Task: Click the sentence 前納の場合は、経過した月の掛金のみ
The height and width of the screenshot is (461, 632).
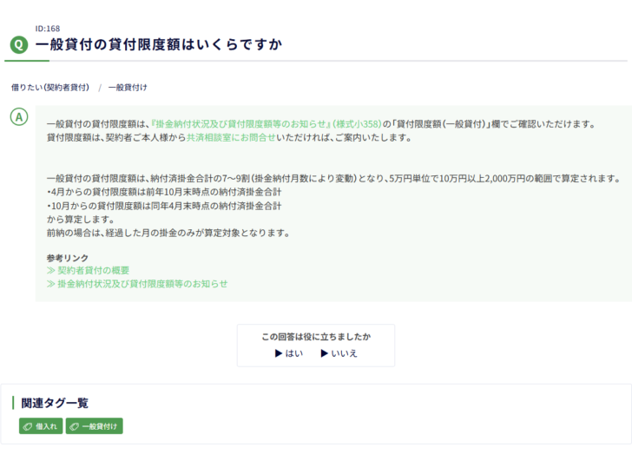Action: point(168,234)
